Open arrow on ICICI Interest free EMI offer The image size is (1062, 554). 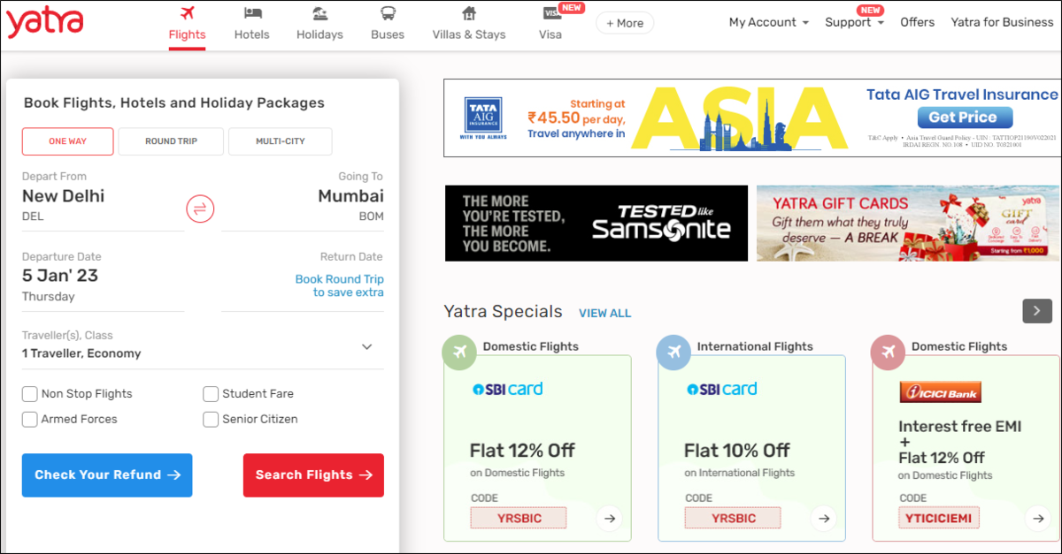click(1037, 519)
